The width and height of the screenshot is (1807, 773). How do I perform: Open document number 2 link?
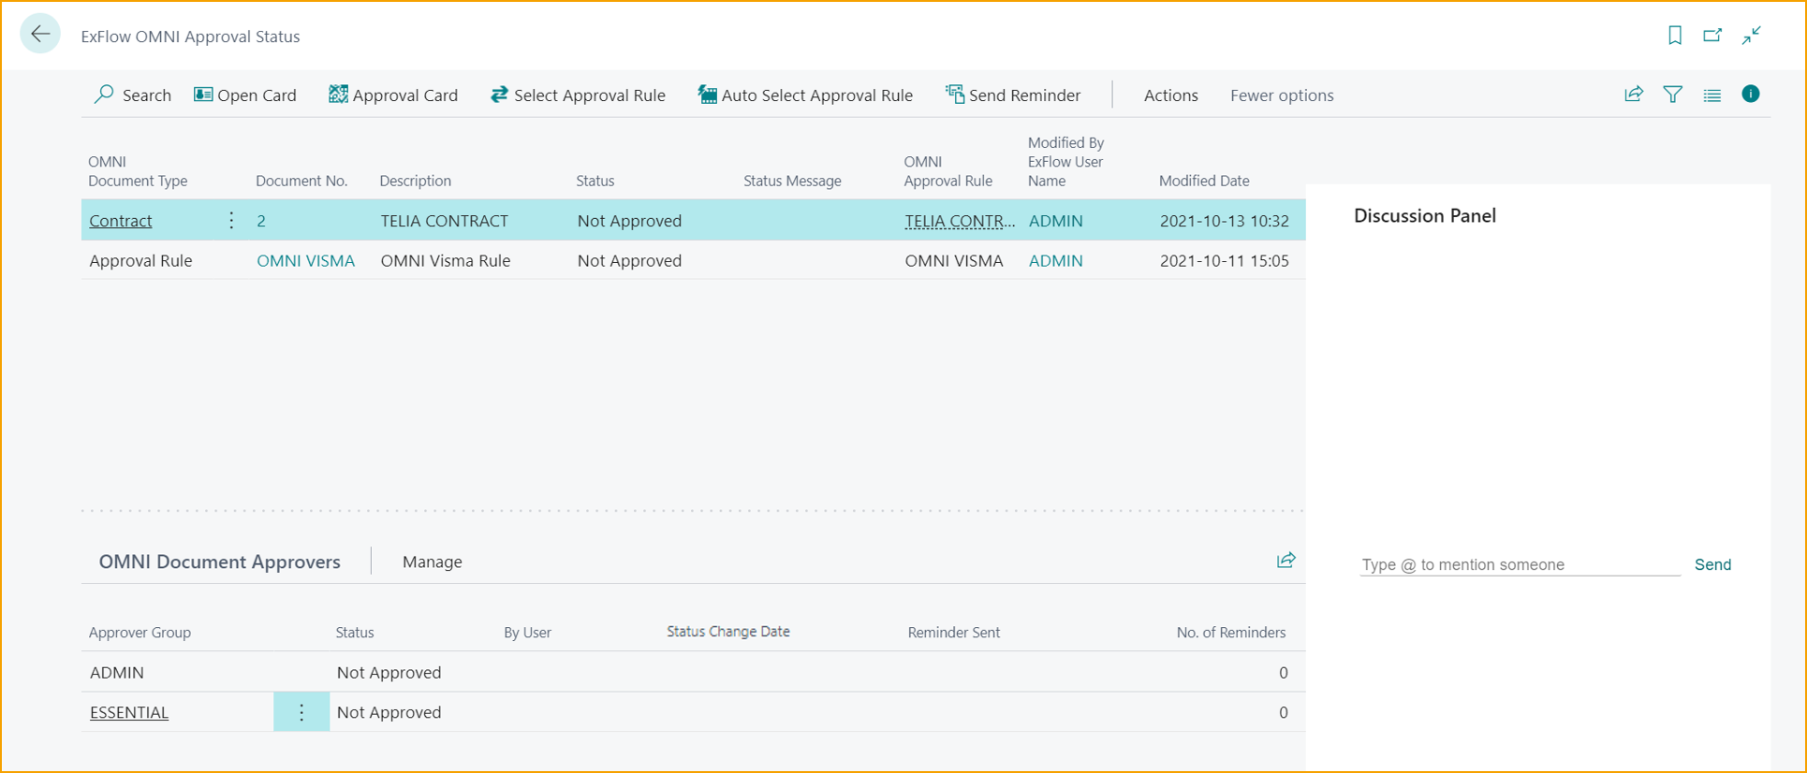pos(261,221)
